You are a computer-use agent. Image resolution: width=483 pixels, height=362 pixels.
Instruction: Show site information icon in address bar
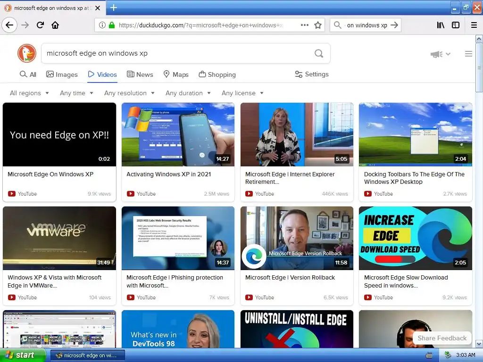coord(102,25)
